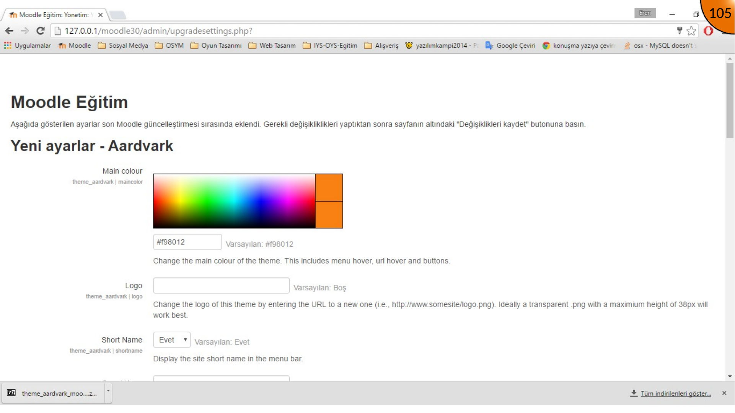Click the page vertical scrollbar thumb
This screenshot has width=735, height=413.
coord(730,100)
